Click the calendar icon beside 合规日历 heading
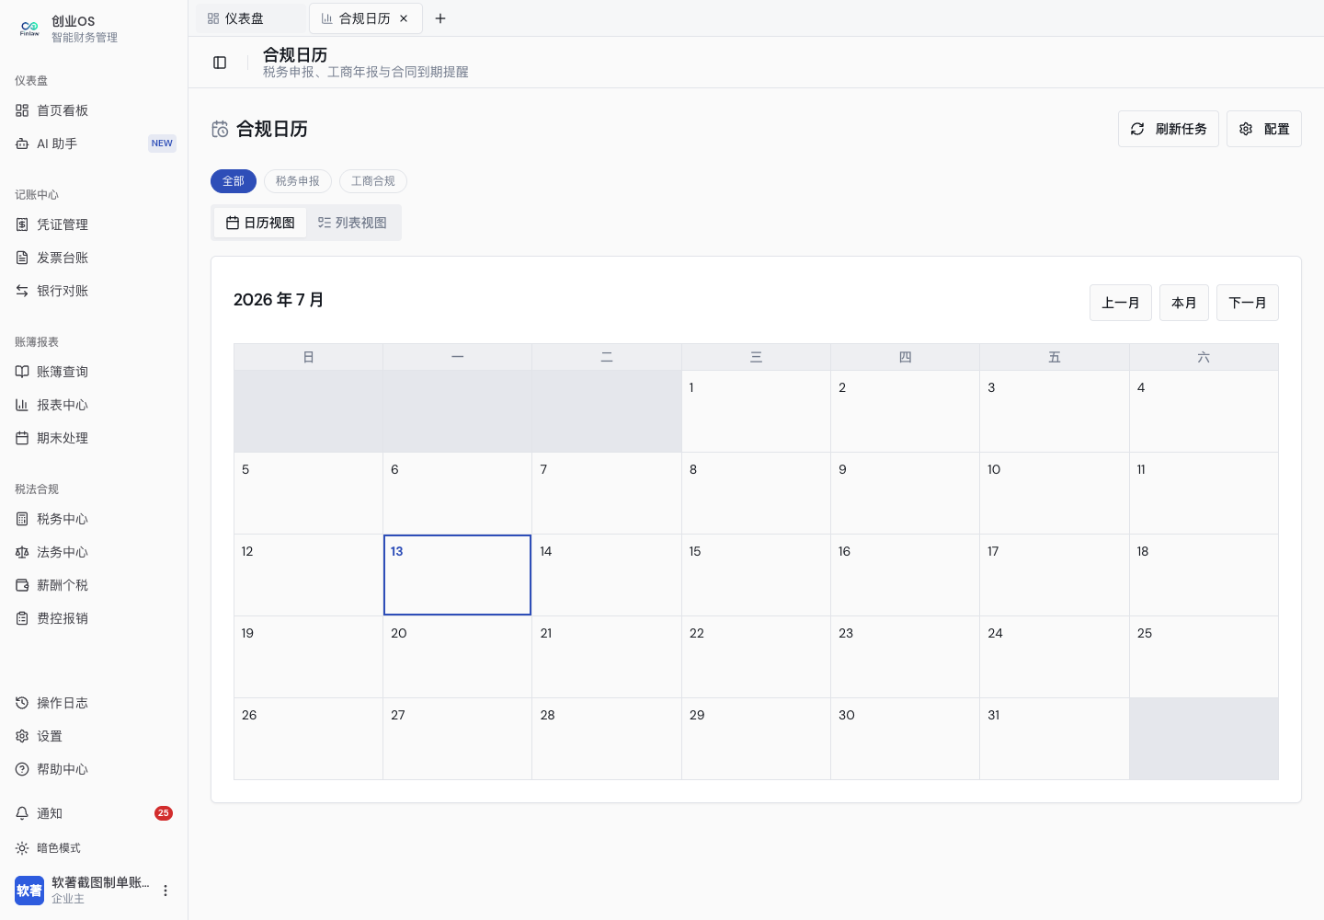 point(220,130)
